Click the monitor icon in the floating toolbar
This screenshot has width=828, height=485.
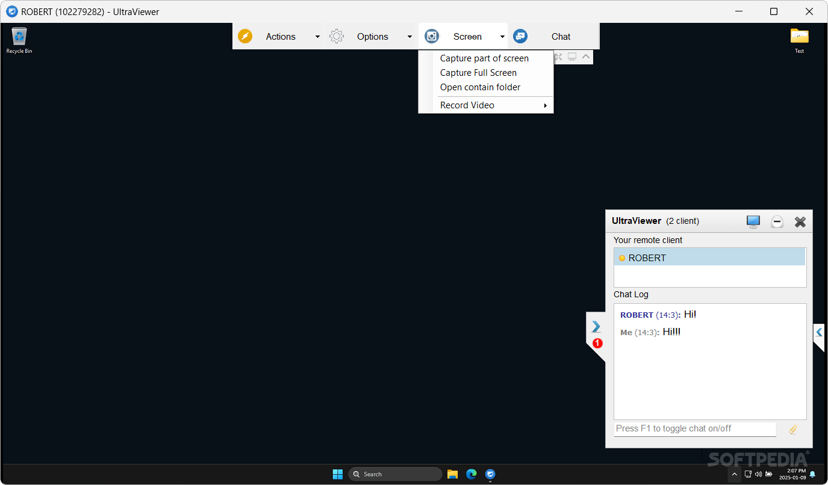(571, 57)
